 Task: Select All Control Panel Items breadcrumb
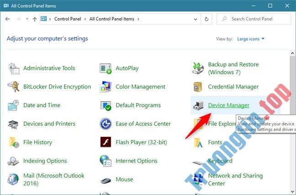click(x=112, y=19)
